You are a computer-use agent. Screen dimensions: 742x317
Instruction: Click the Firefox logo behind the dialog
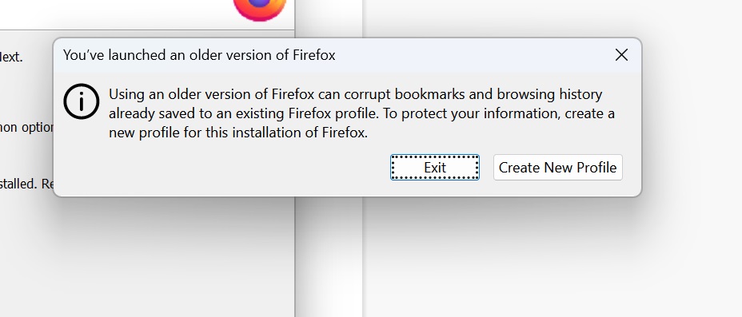(260, 10)
